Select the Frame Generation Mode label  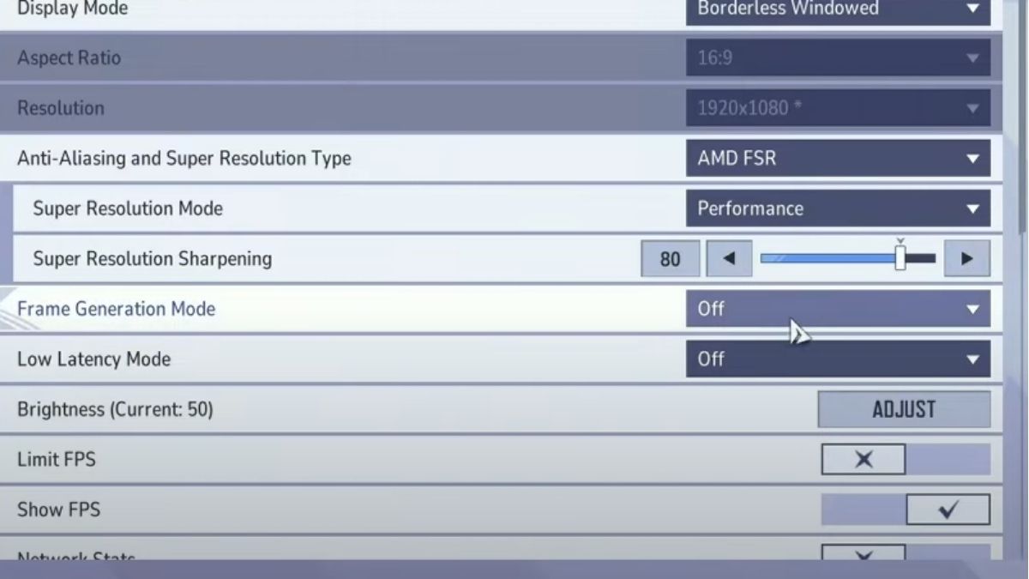tap(116, 309)
